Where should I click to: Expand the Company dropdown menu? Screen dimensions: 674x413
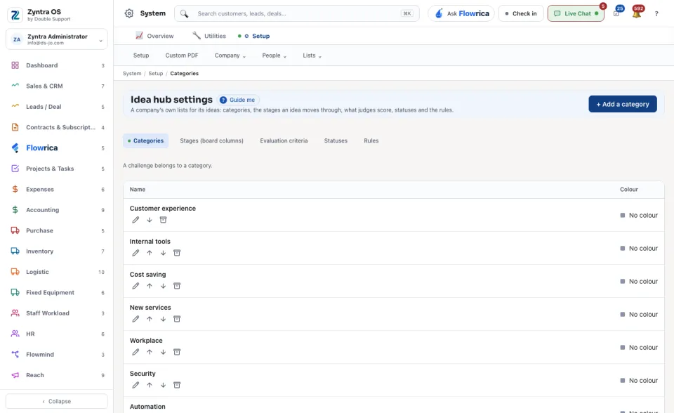coord(230,55)
